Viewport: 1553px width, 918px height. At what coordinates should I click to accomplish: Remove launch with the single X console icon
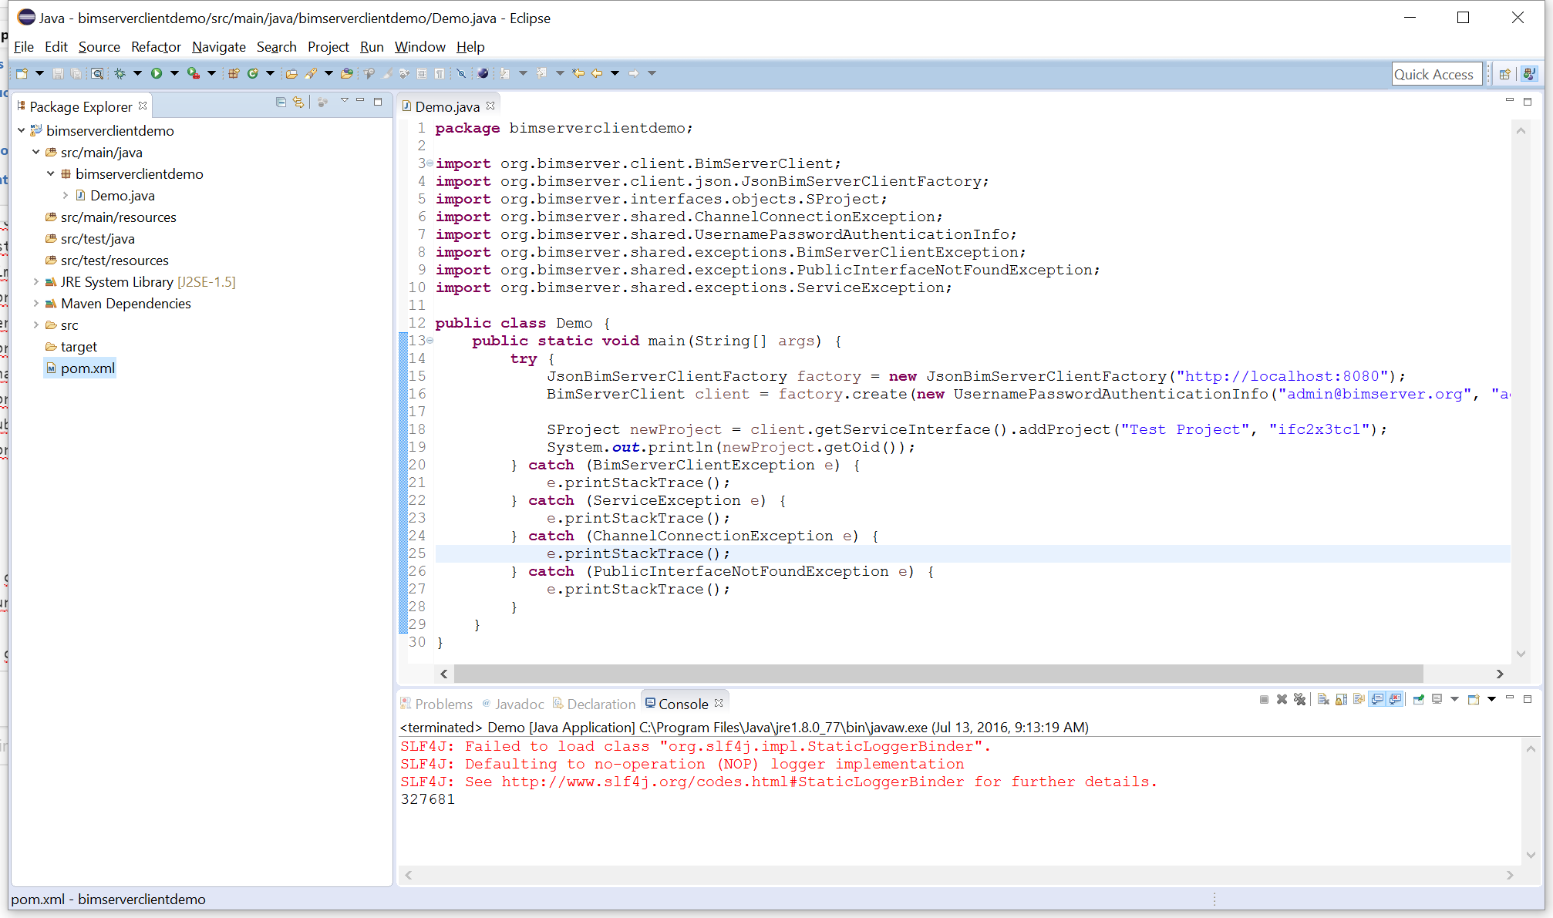1282,699
